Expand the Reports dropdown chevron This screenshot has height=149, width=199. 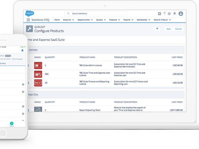click(x=132, y=20)
